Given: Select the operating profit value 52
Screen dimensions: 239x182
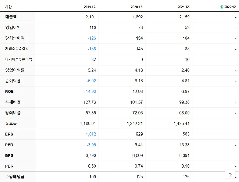Looking at the screenshot, I should pyautogui.click(x=187, y=27).
